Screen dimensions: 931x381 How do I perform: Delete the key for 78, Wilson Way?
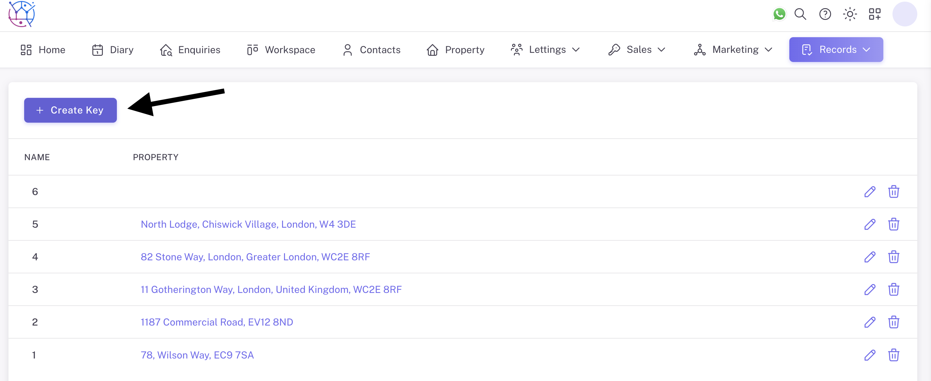pos(893,355)
